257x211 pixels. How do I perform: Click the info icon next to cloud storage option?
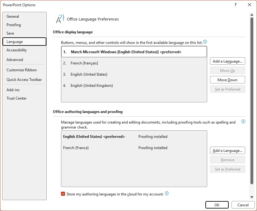(x=167, y=194)
